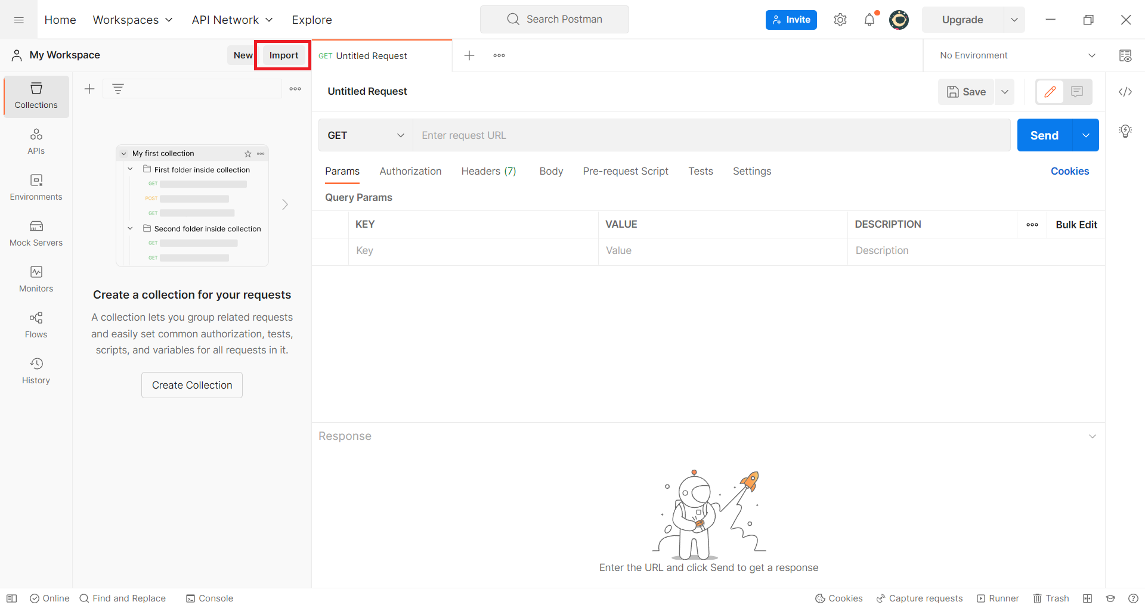Open the History sidebar section

(x=36, y=371)
